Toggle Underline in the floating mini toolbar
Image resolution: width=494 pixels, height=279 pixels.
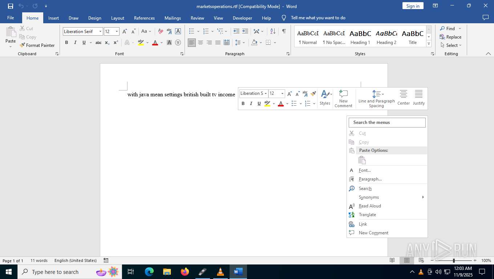click(x=259, y=104)
